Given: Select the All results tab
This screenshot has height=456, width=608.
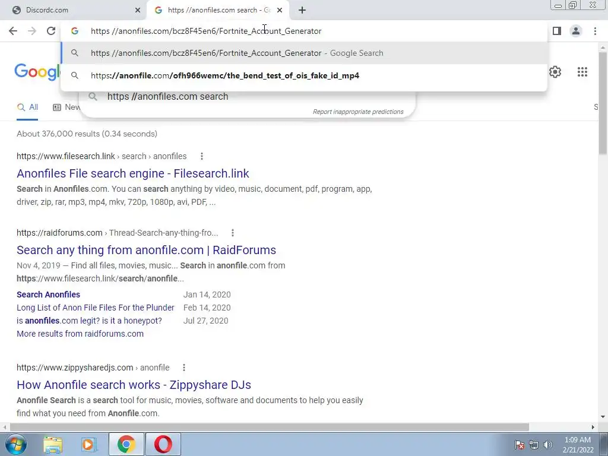Looking at the screenshot, I should point(27,107).
